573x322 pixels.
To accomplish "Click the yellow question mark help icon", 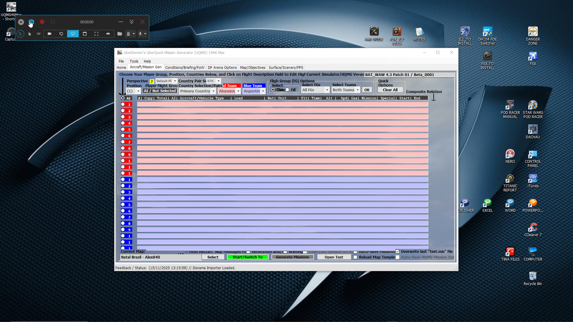I will pyautogui.click(x=152, y=81).
